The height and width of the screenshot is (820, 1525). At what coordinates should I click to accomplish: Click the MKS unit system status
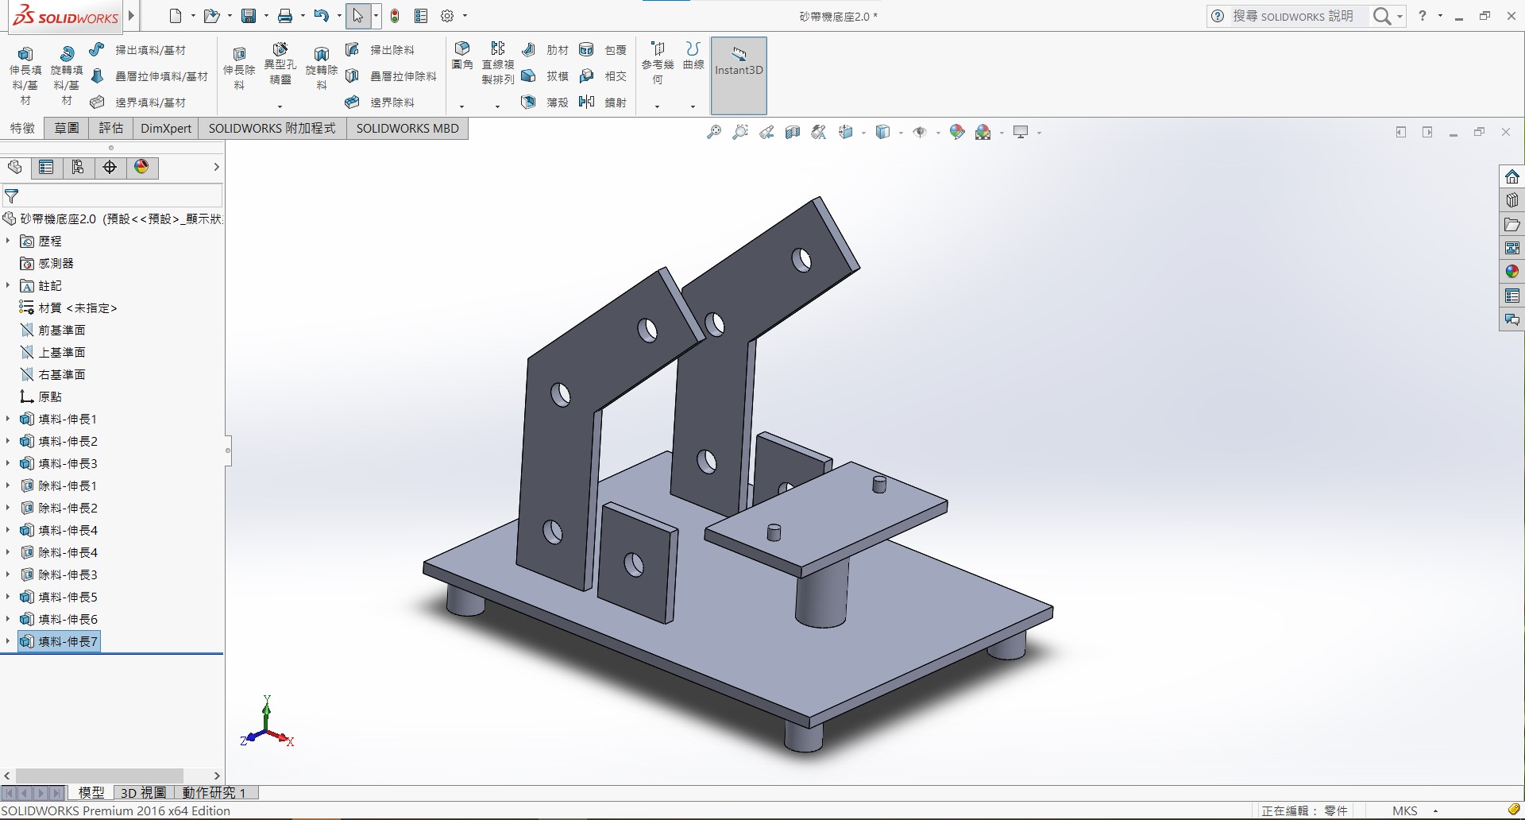(x=1404, y=810)
